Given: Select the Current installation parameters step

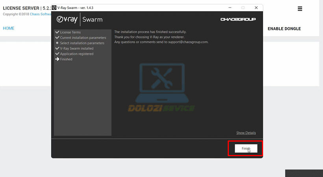Looking at the screenshot, I should [x=83, y=38].
